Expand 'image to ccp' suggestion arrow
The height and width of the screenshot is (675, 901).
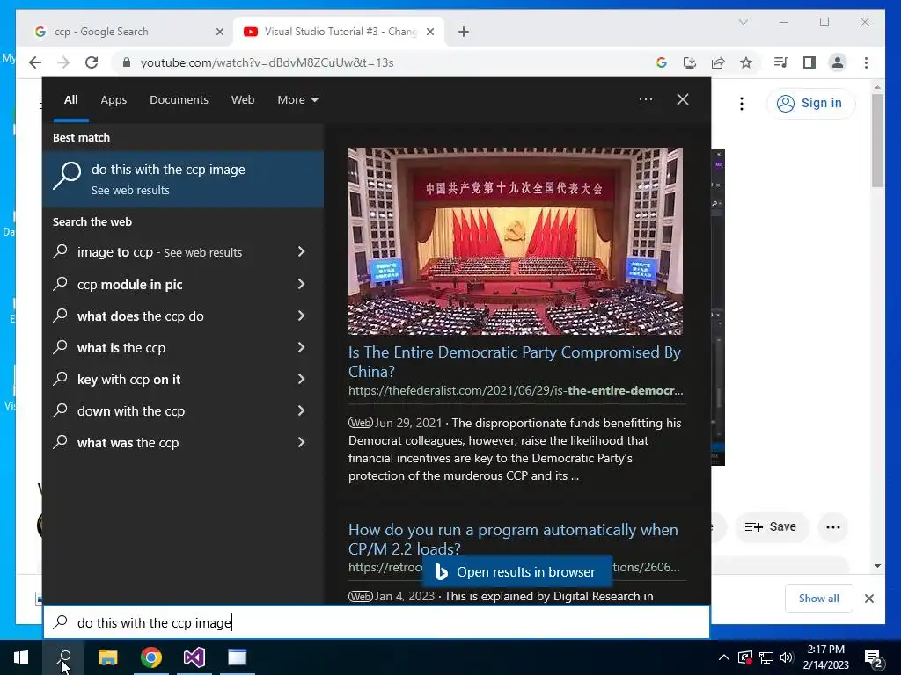[301, 251]
